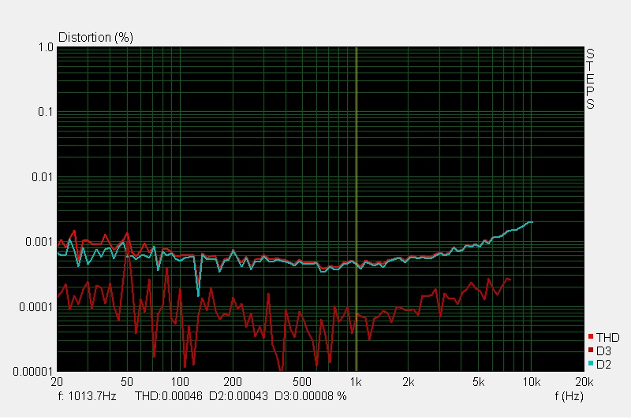The height and width of the screenshot is (419, 631).
Task: Select the D3 legend label
Action: click(x=603, y=351)
